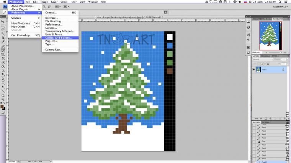Toggle visibility eye of Index layer
Screen dimensions: 291x163
coord(254,69)
